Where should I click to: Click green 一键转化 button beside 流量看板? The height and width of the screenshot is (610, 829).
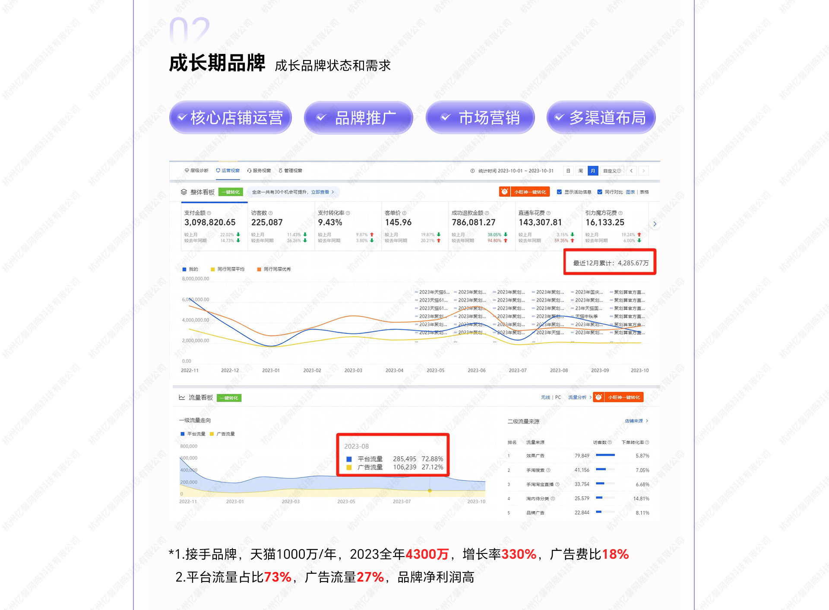(229, 398)
